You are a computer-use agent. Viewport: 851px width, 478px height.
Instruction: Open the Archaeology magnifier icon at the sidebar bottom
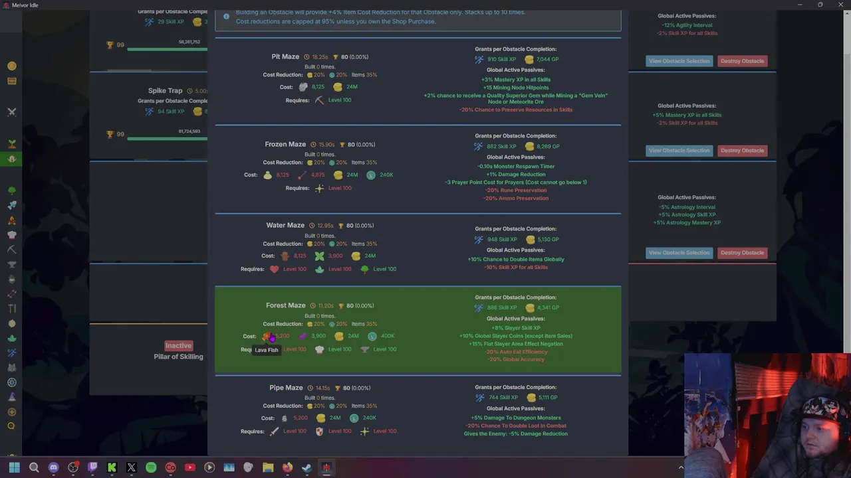pos(11,426)
